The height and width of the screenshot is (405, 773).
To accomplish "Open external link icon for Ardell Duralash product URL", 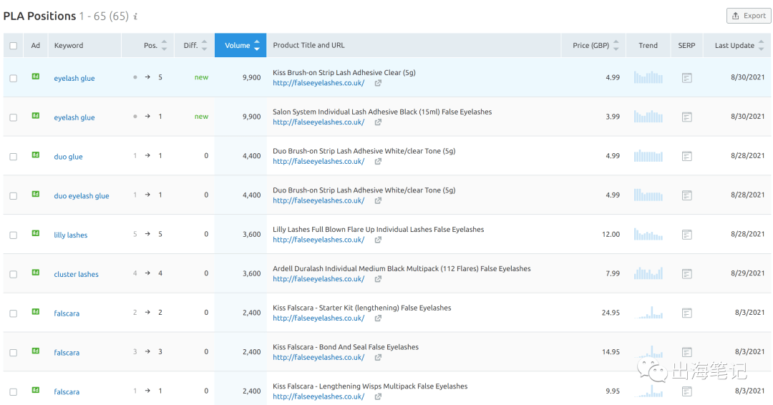I will [x=378, y=279].
